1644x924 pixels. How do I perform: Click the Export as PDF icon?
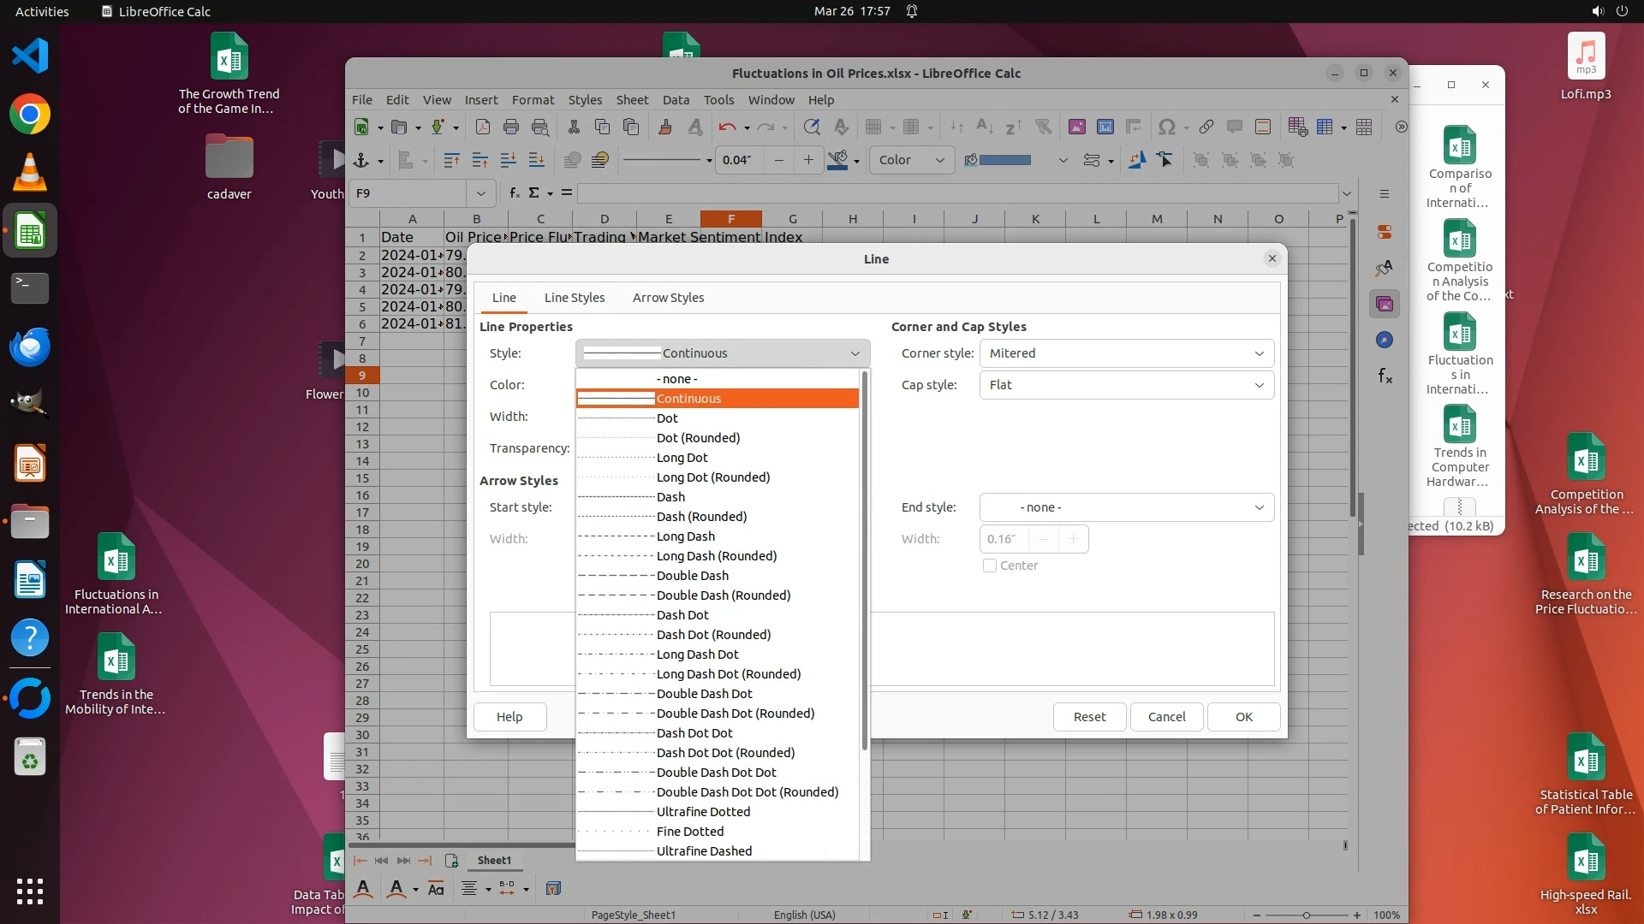point(483,127)
